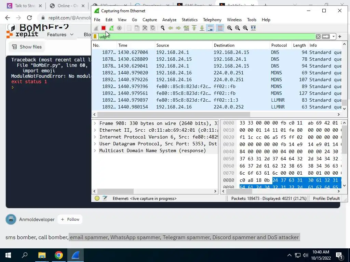The height and width of the screenshot is (262, 350).
Task: Toggle packet list colorization
Action: click(220, 28)
